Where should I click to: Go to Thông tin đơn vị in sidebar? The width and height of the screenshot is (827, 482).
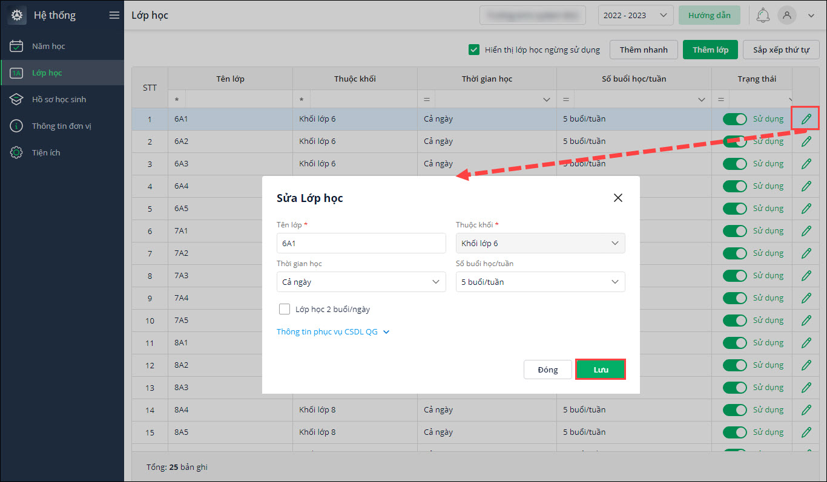pyautogui.click(x=62, y=126)
